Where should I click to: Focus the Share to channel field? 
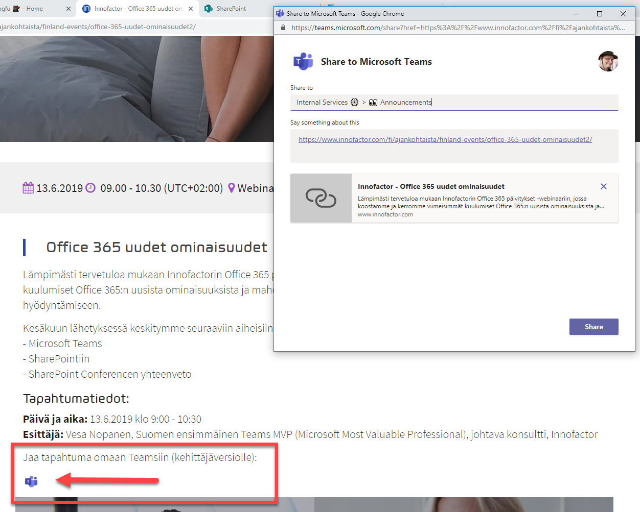point(454,102)
